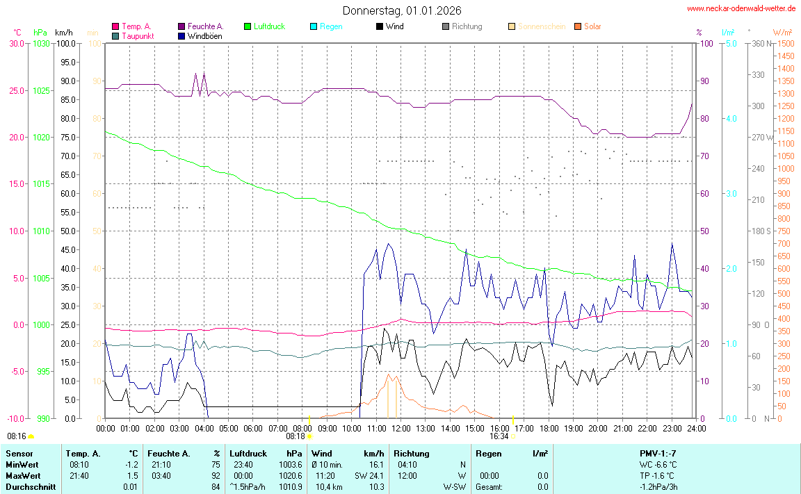Select the purple Feuchte A. legend swatch
Image resolution: width=801 pixels, height=494 pixels.
coord(182,26)
